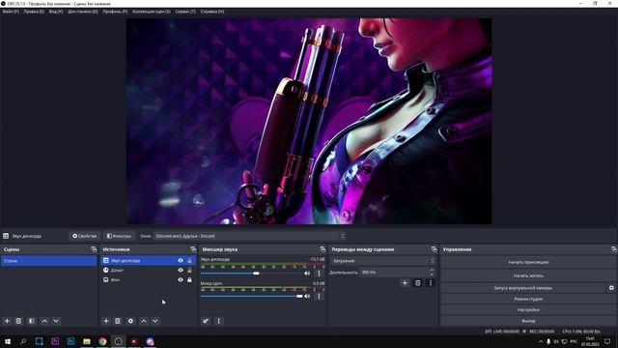Image resolution: width=618 pixels, height=348 pixels.
Task: Toggle lock on Донат source
Action: coord(189,271)
